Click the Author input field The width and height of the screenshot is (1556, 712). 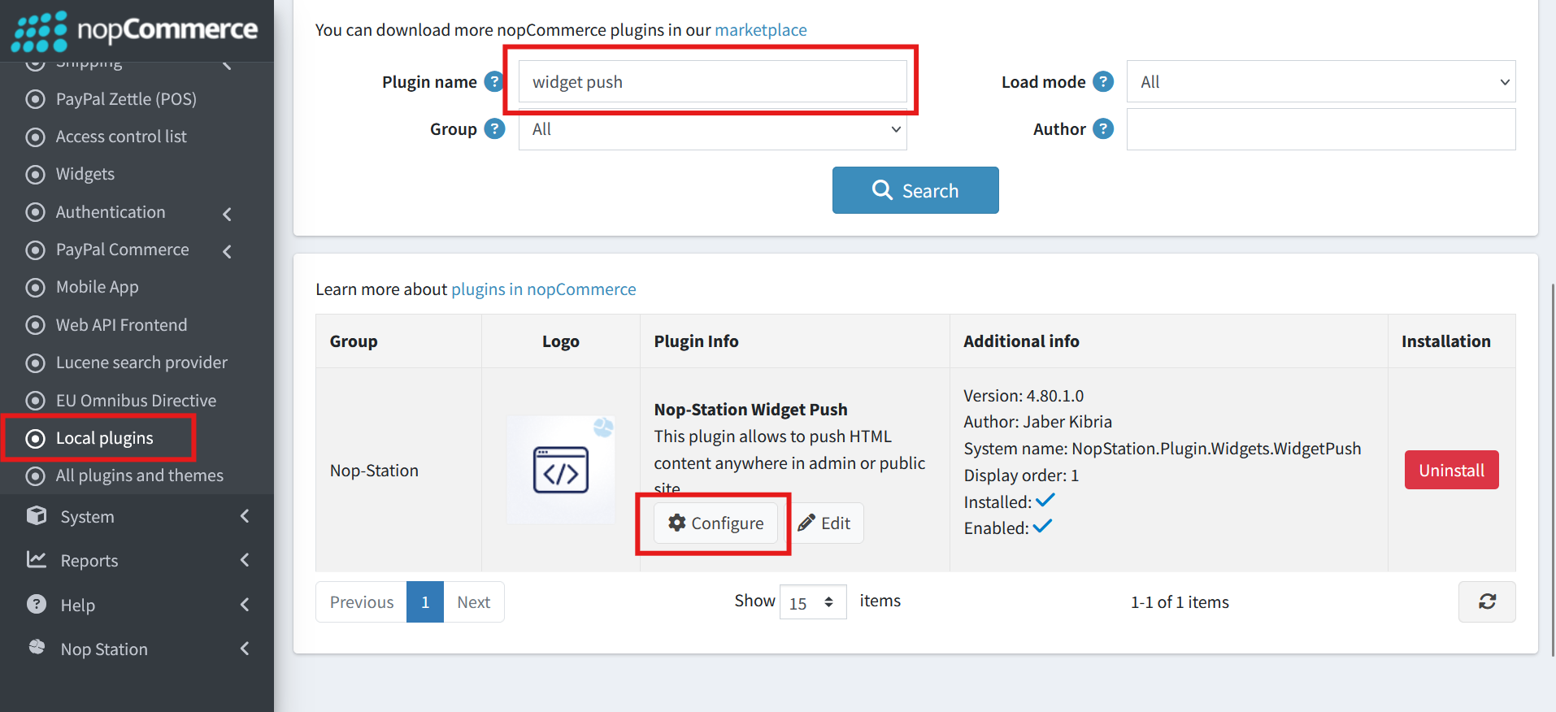pos(1321,129)
